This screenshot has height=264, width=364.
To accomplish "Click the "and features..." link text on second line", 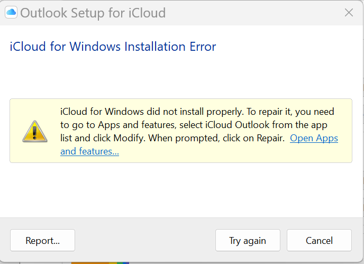I will tap(89, 151).
